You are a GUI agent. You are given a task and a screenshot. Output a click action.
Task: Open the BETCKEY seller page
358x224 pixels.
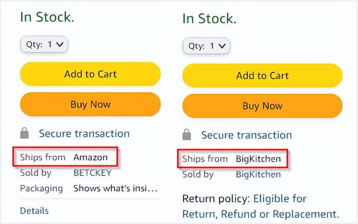pos(92,173)
